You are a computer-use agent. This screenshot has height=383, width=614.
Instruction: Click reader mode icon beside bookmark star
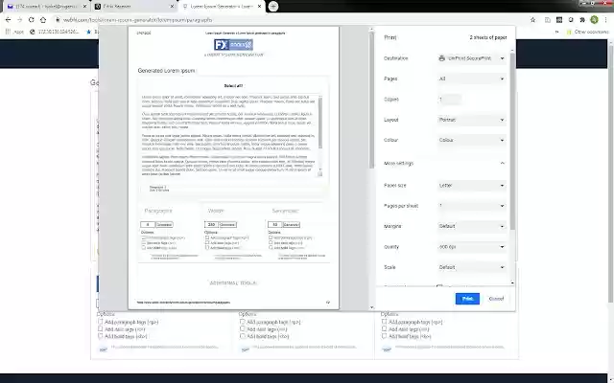click(548, 19)
